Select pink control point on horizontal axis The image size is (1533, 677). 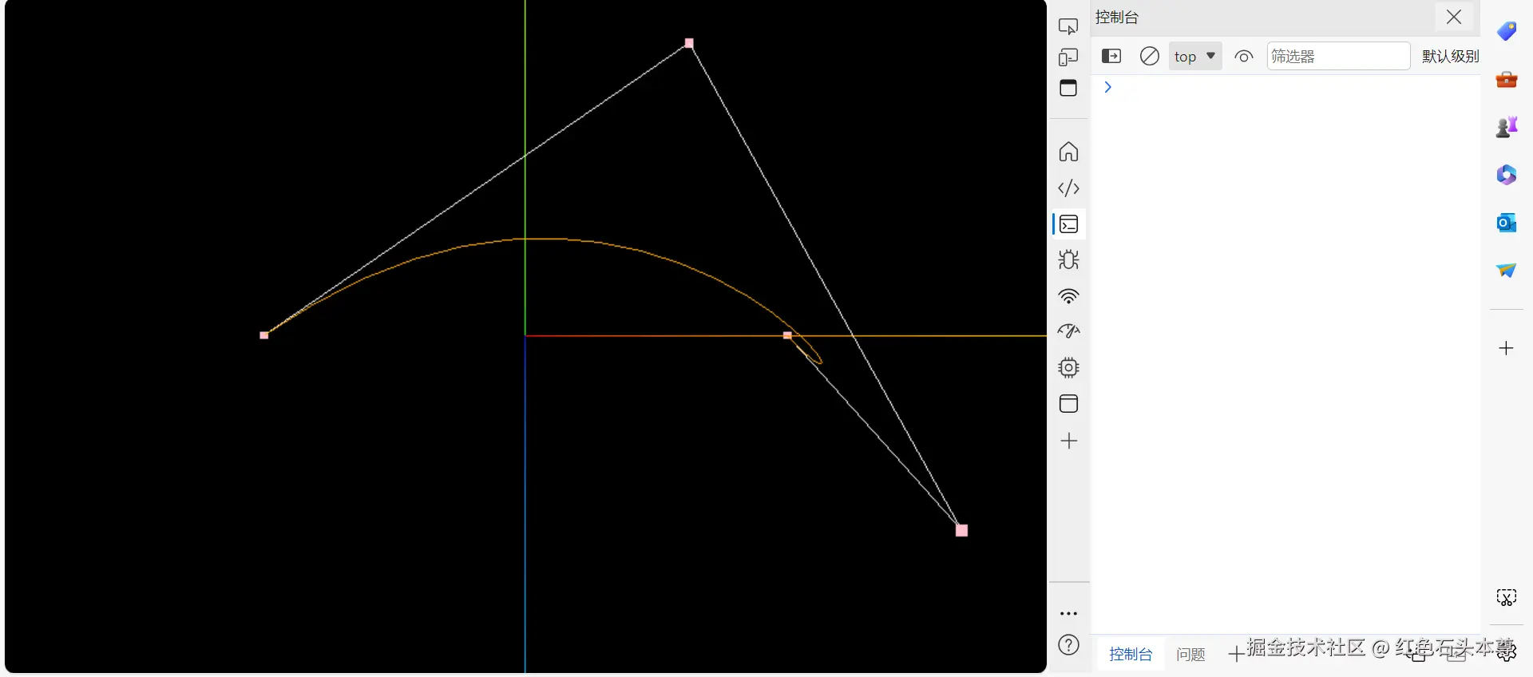(x=787, y=335)
